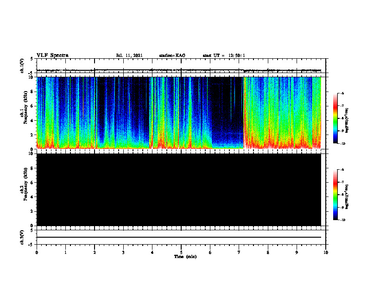Click the "6" kHz tick on ch.2 frequency axis

(32, 183)
